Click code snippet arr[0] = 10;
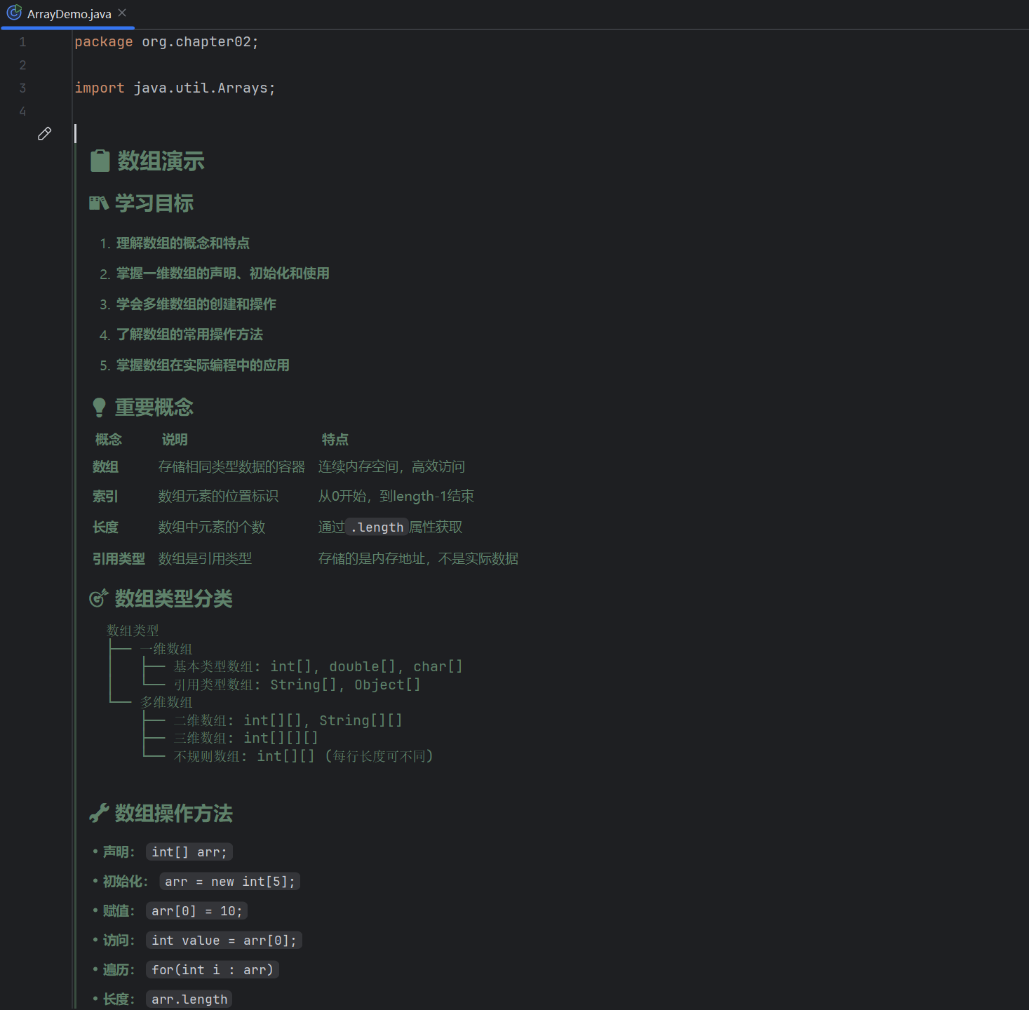The height and width of the screenshot is (1010, 1029). tap(197, 911)
